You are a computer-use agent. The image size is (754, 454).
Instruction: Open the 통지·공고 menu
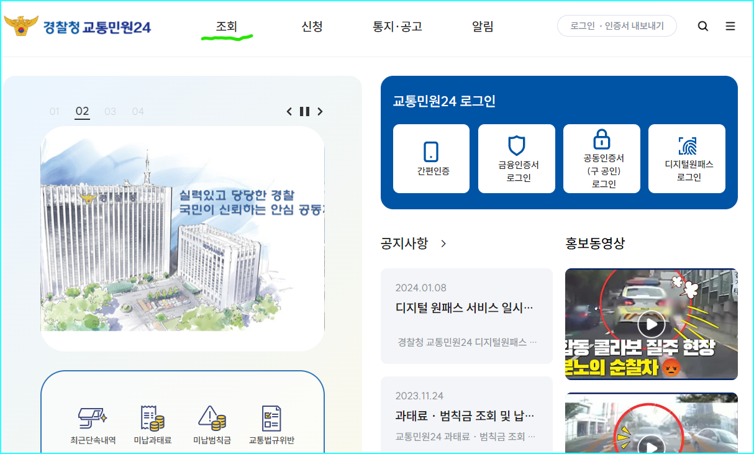tap(397, 27)
